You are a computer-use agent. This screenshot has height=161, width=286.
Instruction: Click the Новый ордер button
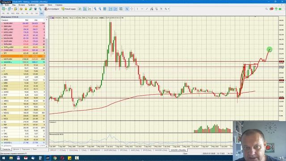pos(68,9)
